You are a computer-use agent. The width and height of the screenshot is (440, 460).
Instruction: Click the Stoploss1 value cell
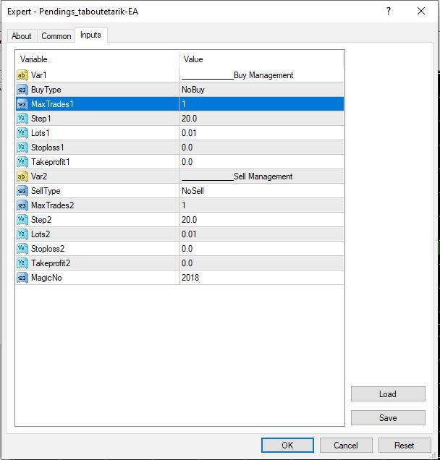pos(261,148)
